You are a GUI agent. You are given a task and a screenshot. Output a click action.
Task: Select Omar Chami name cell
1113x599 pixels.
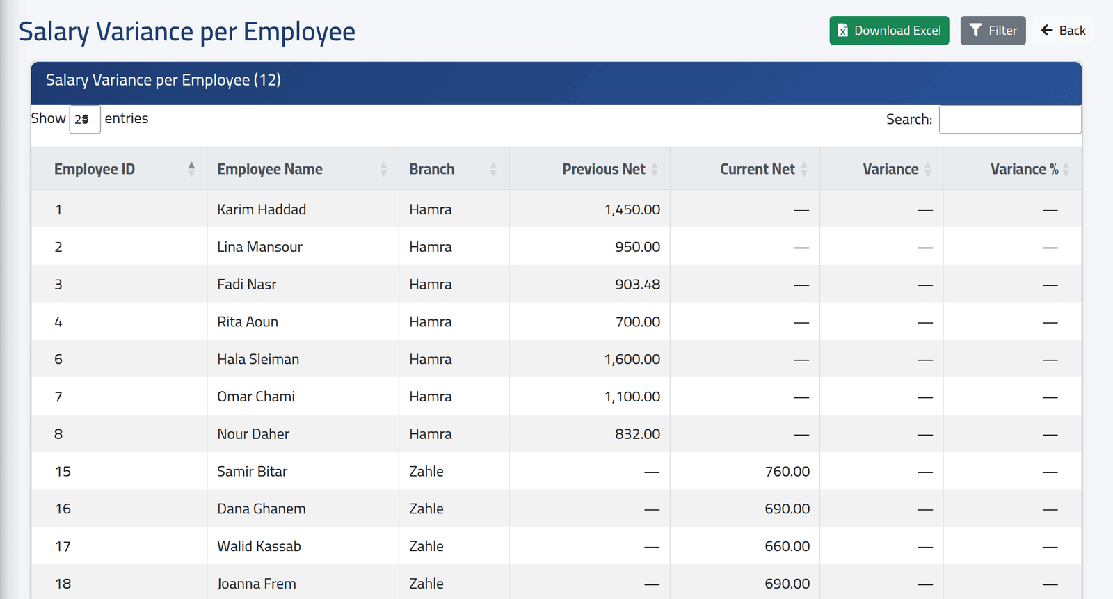coord(303,397)
